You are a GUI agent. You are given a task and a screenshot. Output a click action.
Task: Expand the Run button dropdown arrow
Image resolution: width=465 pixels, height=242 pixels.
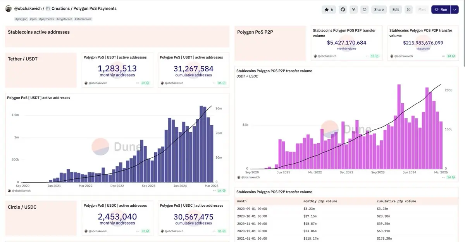point(455,10)
